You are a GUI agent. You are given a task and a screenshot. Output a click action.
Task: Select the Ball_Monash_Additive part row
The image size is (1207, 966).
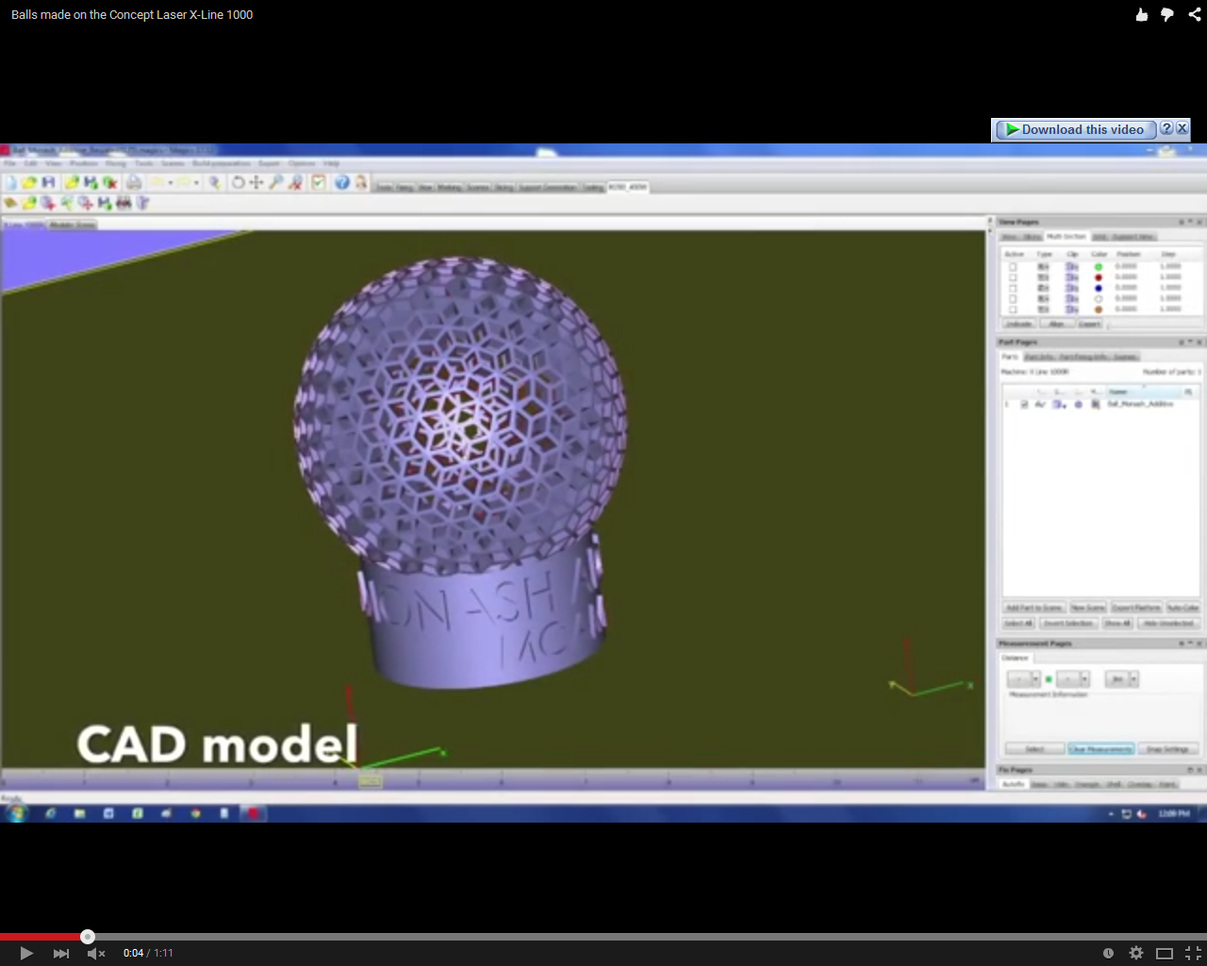(1101, 404)
